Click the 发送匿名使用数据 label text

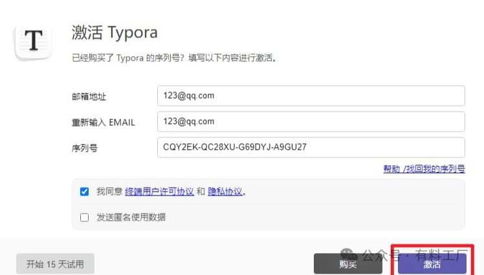tap(131, 218)
